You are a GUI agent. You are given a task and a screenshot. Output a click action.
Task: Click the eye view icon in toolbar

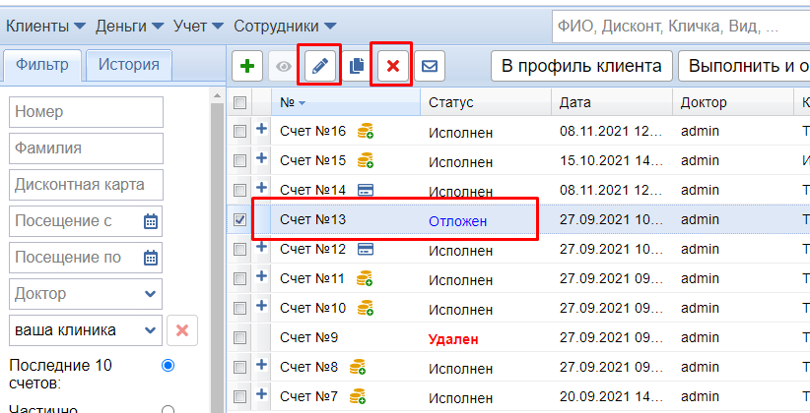[284, 66]
